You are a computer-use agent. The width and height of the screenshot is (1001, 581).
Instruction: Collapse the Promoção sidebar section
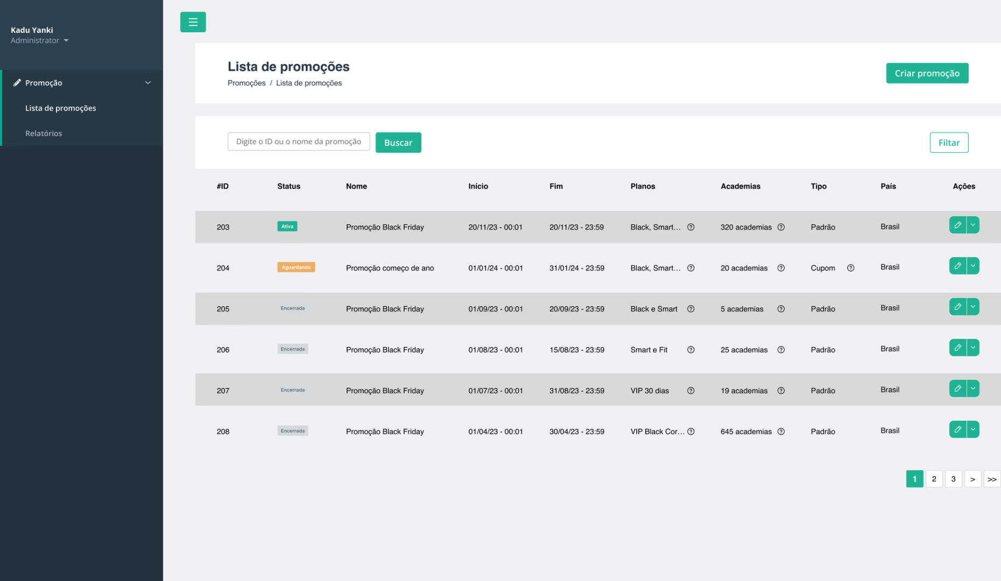coord(82,83)
